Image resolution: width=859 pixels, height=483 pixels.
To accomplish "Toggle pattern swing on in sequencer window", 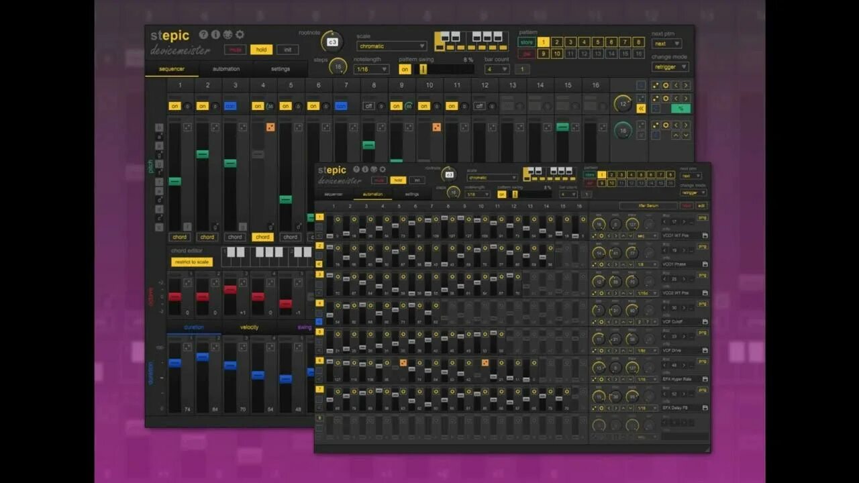I will [x=405, y=69].
